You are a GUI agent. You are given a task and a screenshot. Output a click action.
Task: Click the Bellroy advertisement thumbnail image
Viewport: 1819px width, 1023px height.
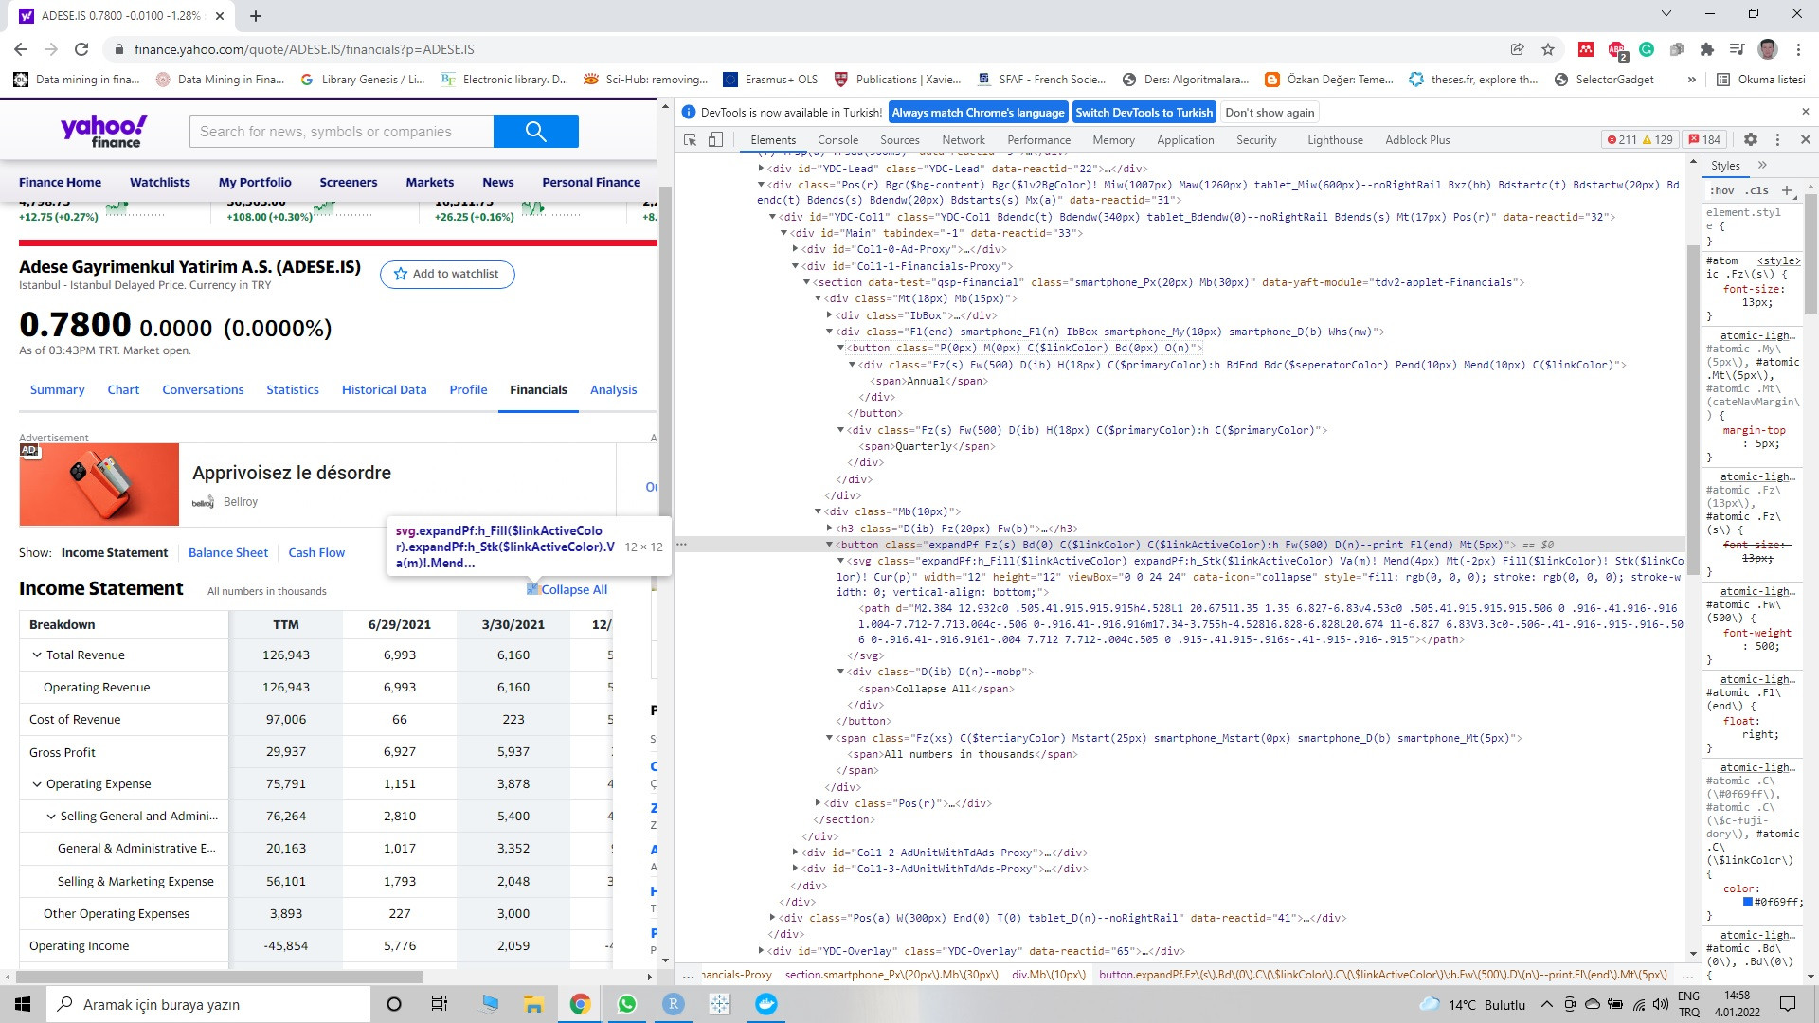click(x=99, y=484)
